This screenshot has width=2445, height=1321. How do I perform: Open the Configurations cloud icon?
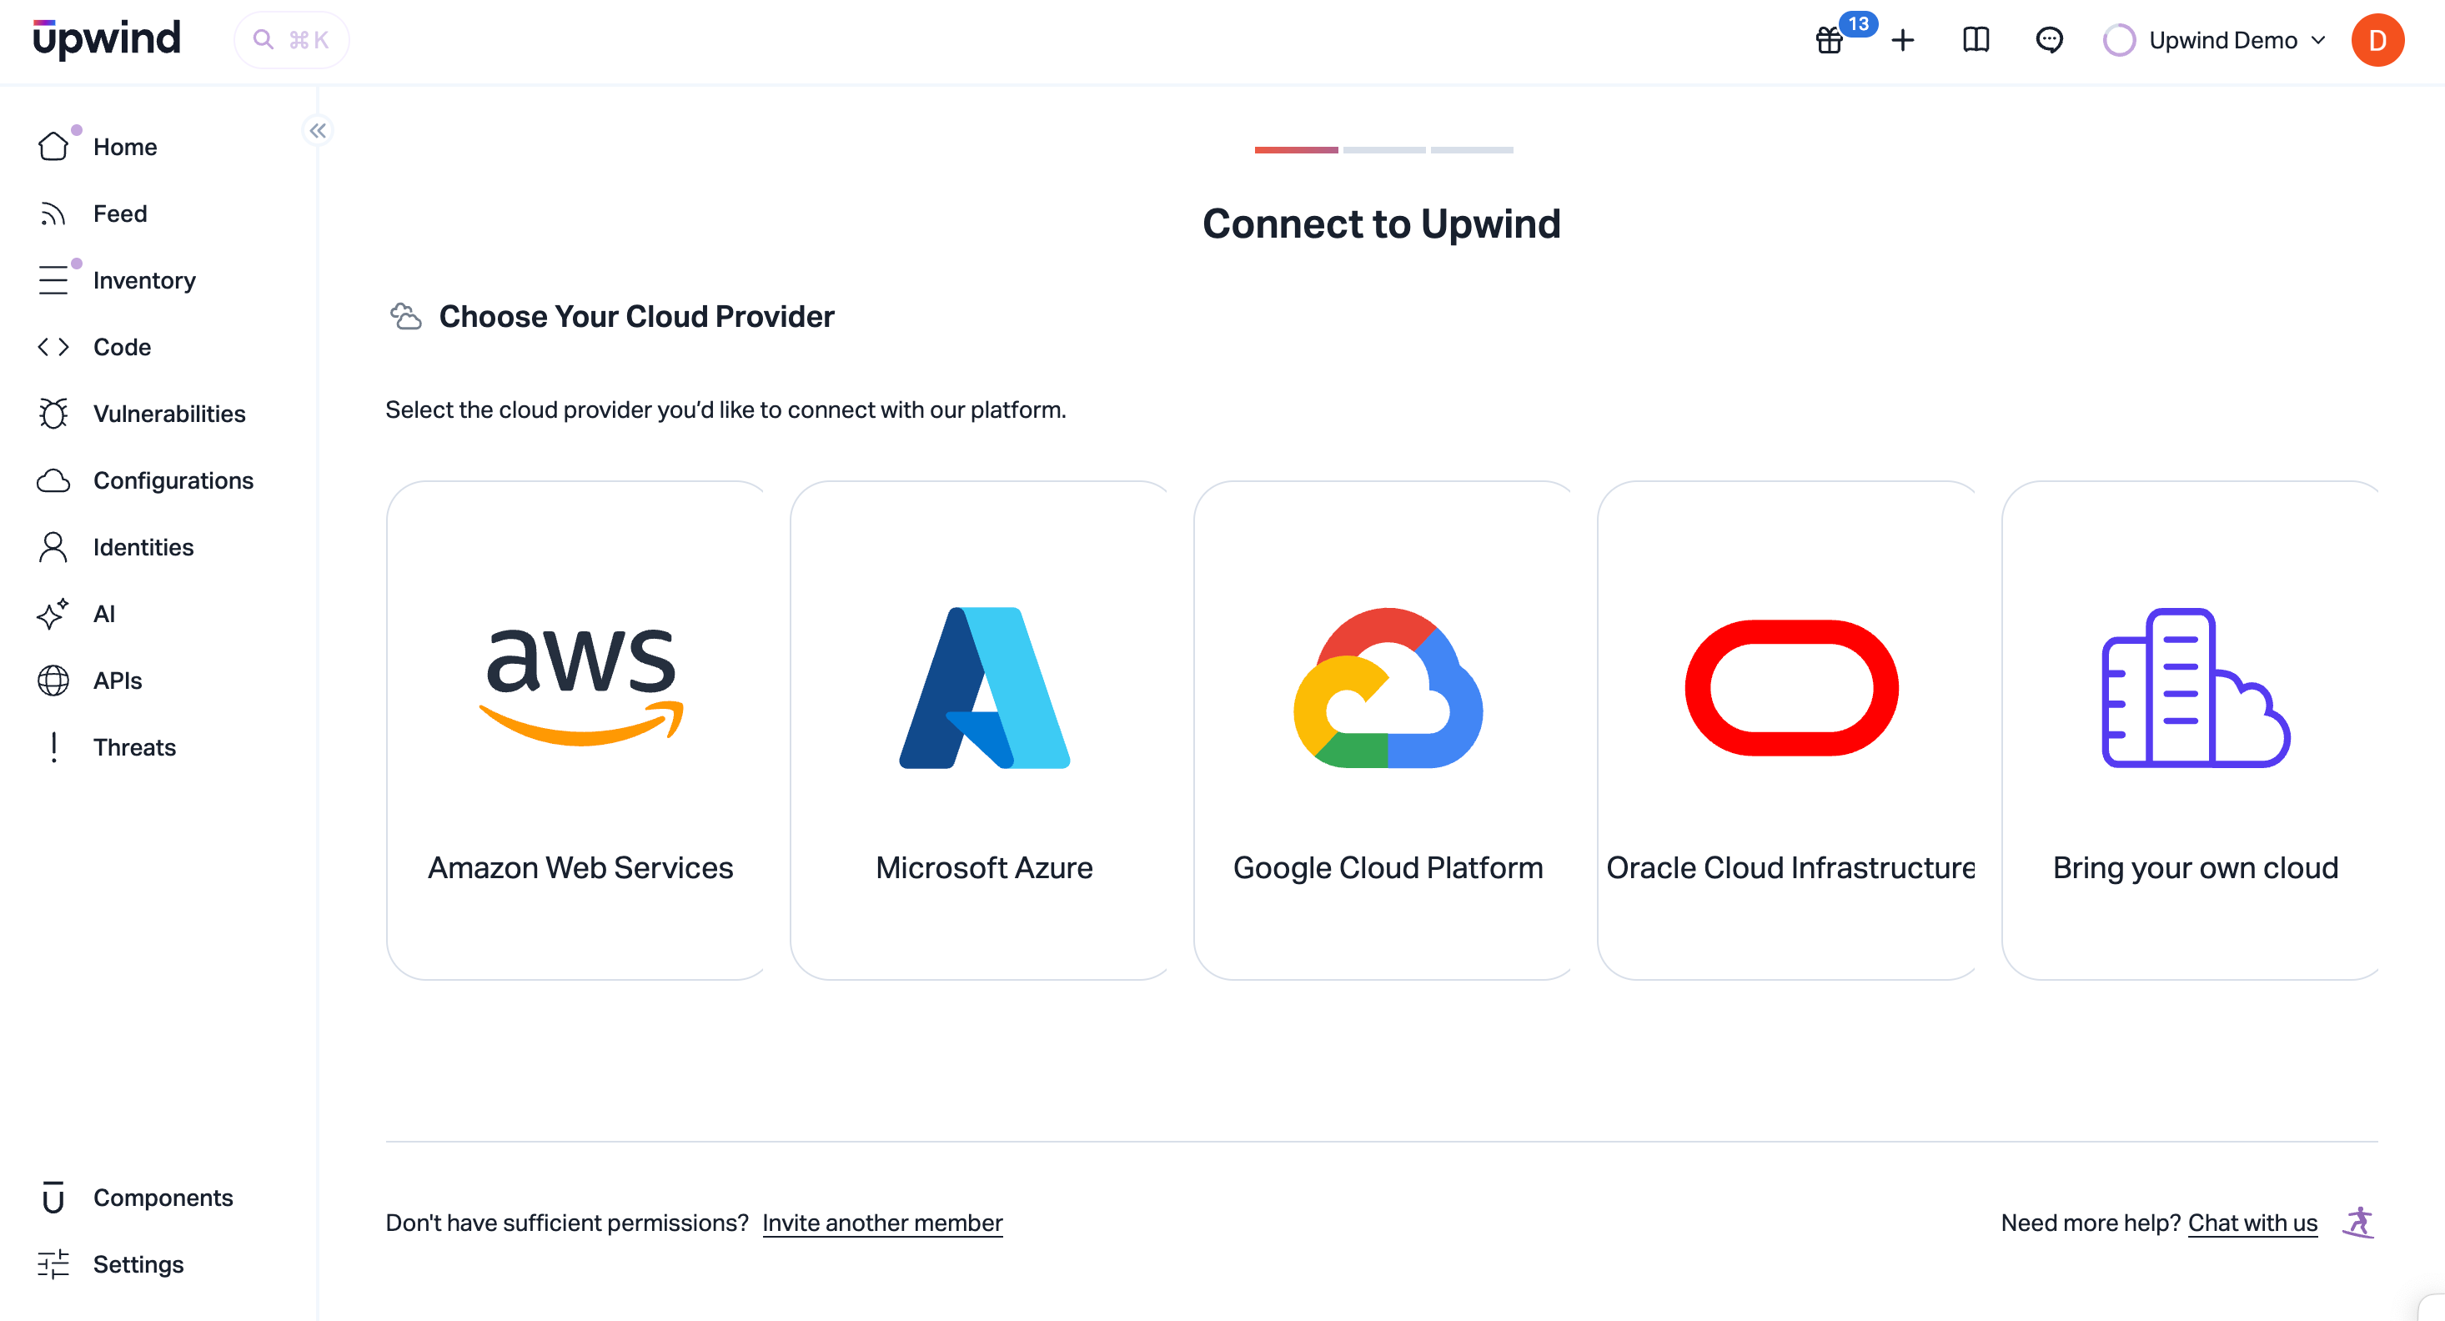(53, 481)
